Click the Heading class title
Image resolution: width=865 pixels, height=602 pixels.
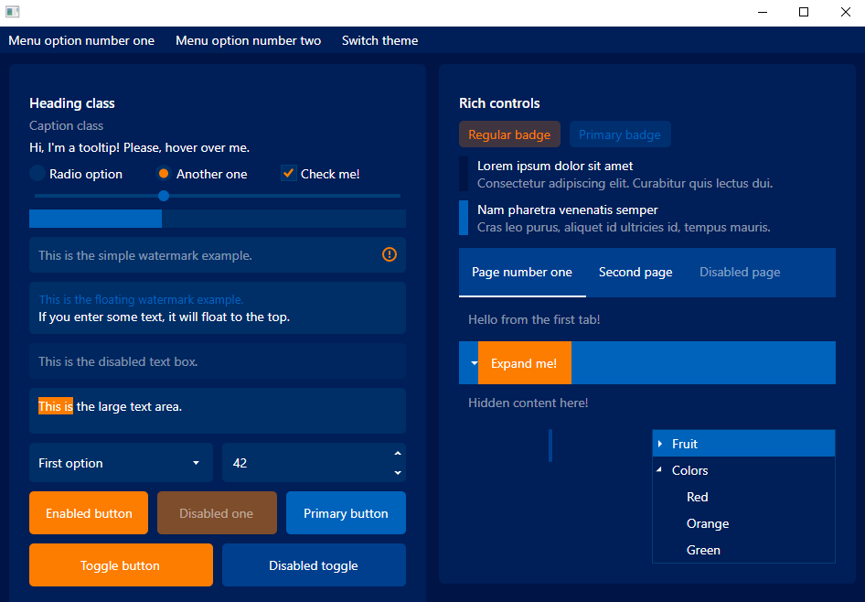pyautogui.click(x=71, y=103)
